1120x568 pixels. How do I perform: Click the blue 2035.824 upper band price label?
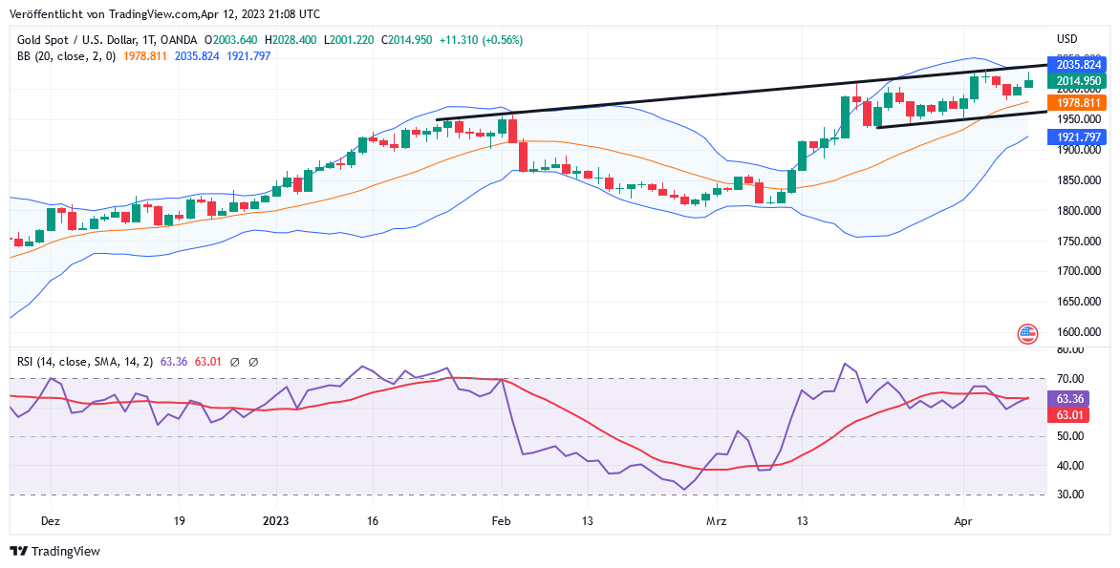(1079, 64)
